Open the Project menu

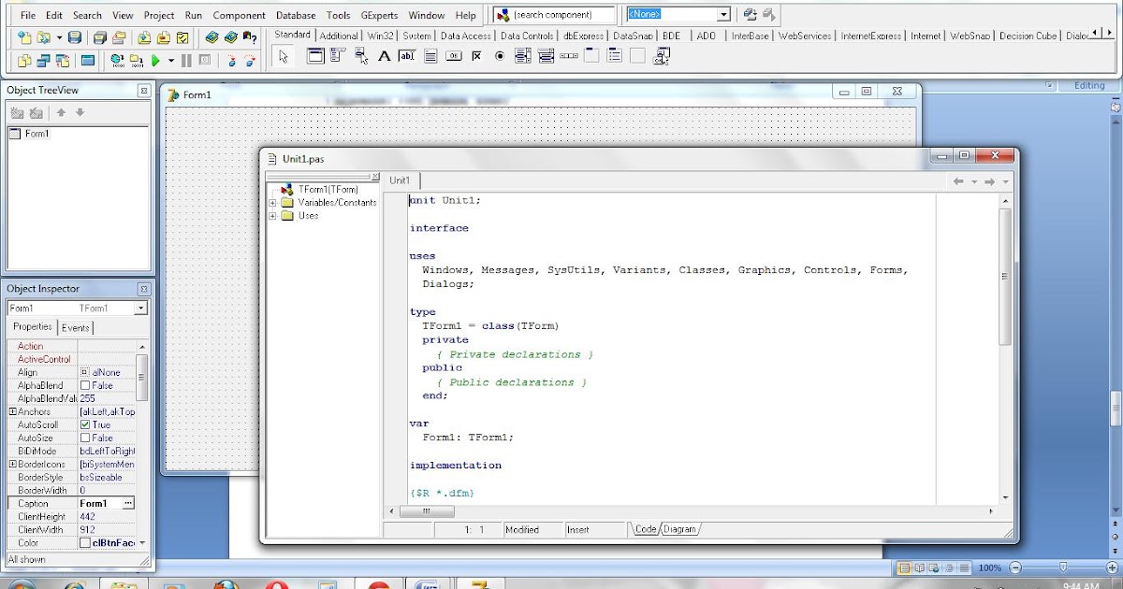(x=159, y=15)
